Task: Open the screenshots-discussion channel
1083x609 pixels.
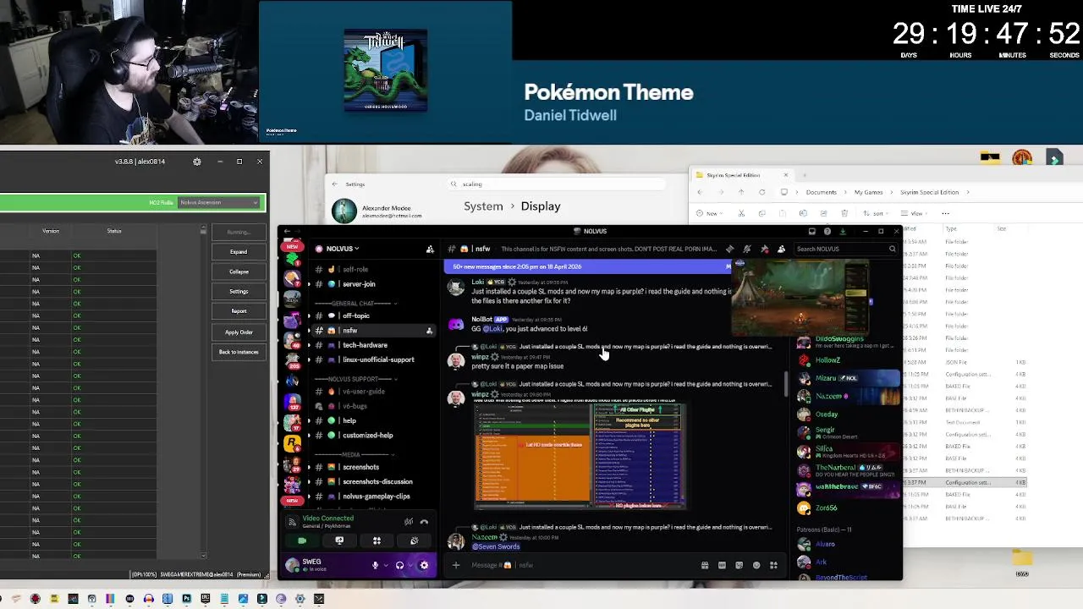Action: click(x=377, y=481)
